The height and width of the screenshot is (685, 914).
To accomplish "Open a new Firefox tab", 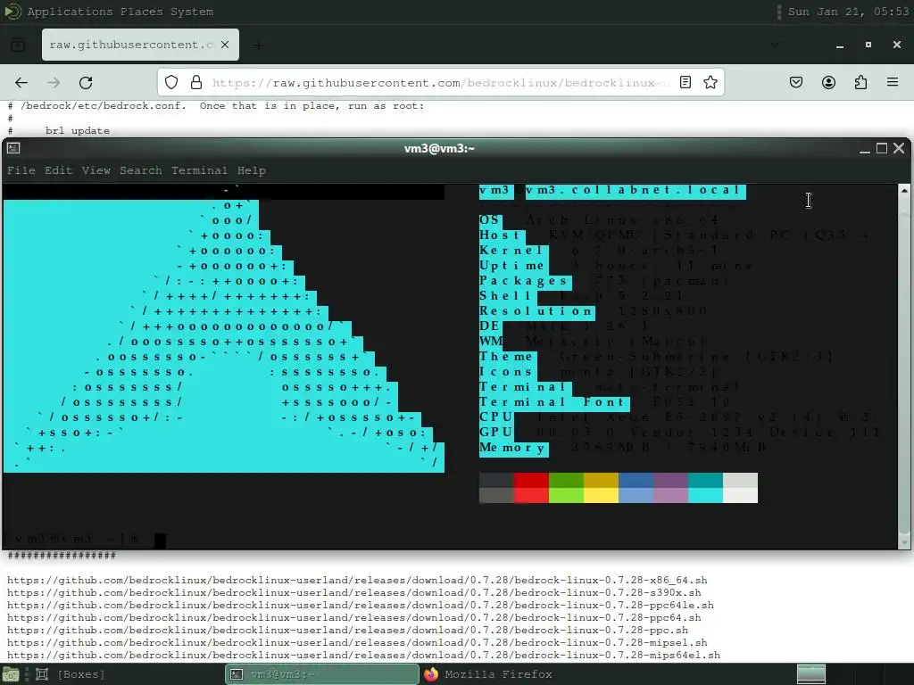I will 258,45.
